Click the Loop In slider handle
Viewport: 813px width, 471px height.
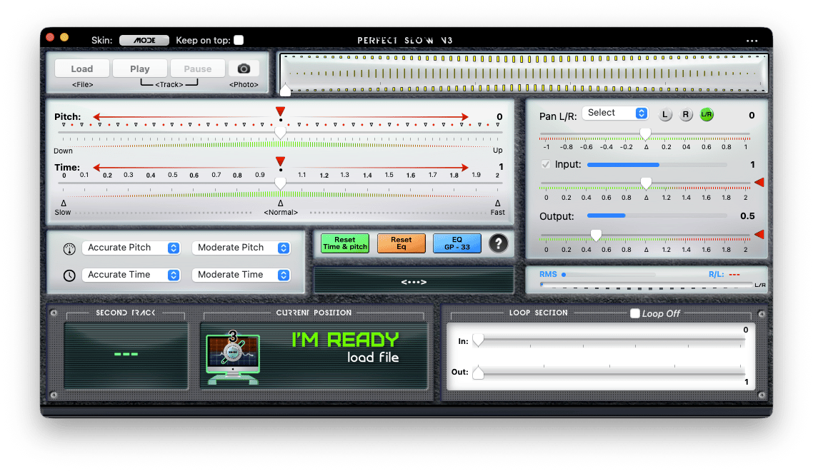tap(478, 340)
